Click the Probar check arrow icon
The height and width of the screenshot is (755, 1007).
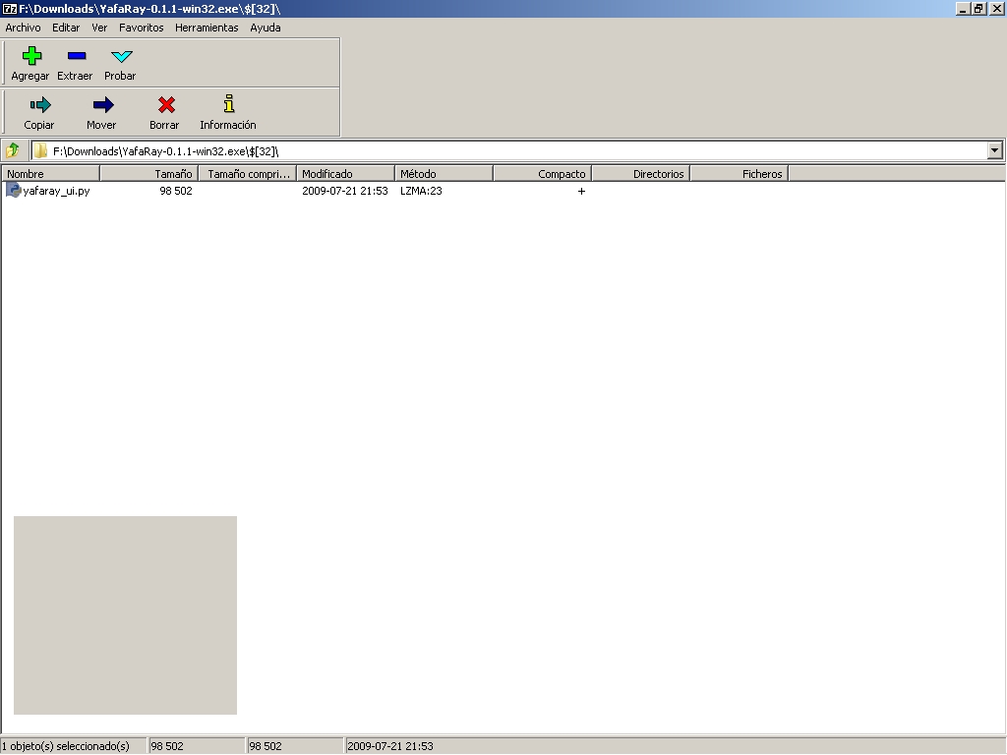[121, 56]
